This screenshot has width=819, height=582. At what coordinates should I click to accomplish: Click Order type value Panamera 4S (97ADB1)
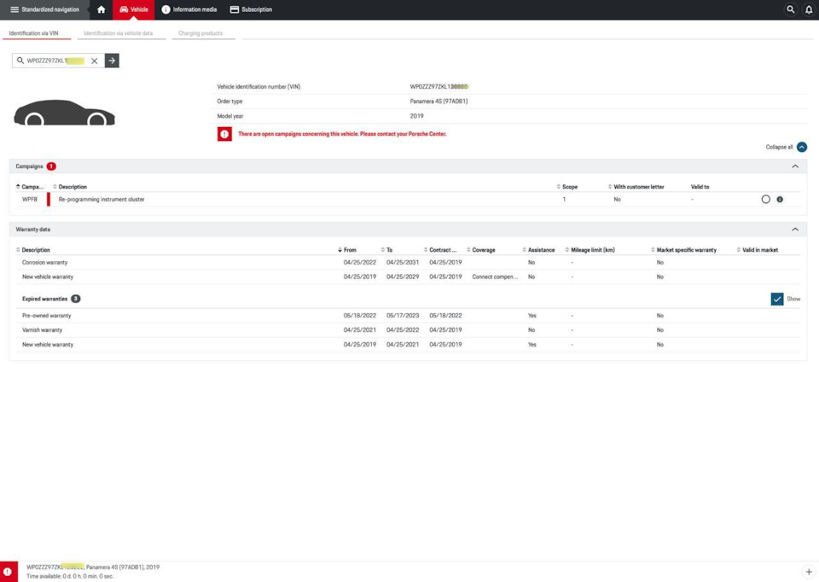coord(439,102)
